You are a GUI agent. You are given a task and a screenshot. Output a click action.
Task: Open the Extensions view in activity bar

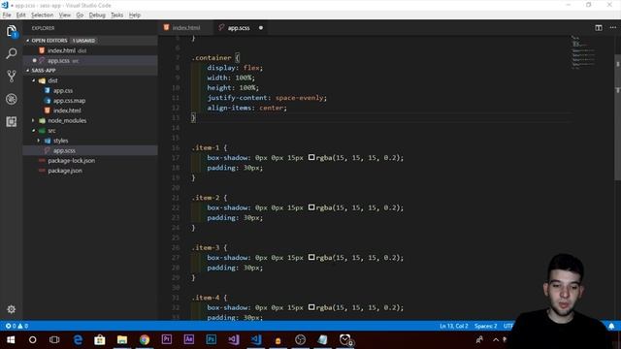12,121
